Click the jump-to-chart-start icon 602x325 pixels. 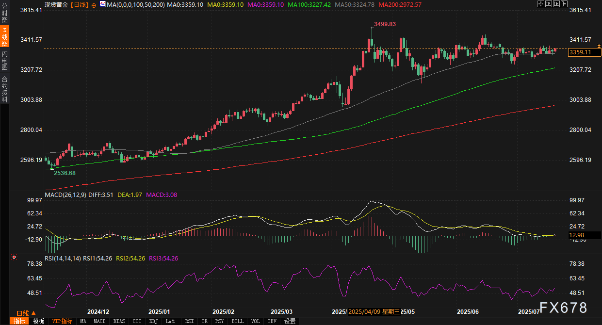pos(549,4)
